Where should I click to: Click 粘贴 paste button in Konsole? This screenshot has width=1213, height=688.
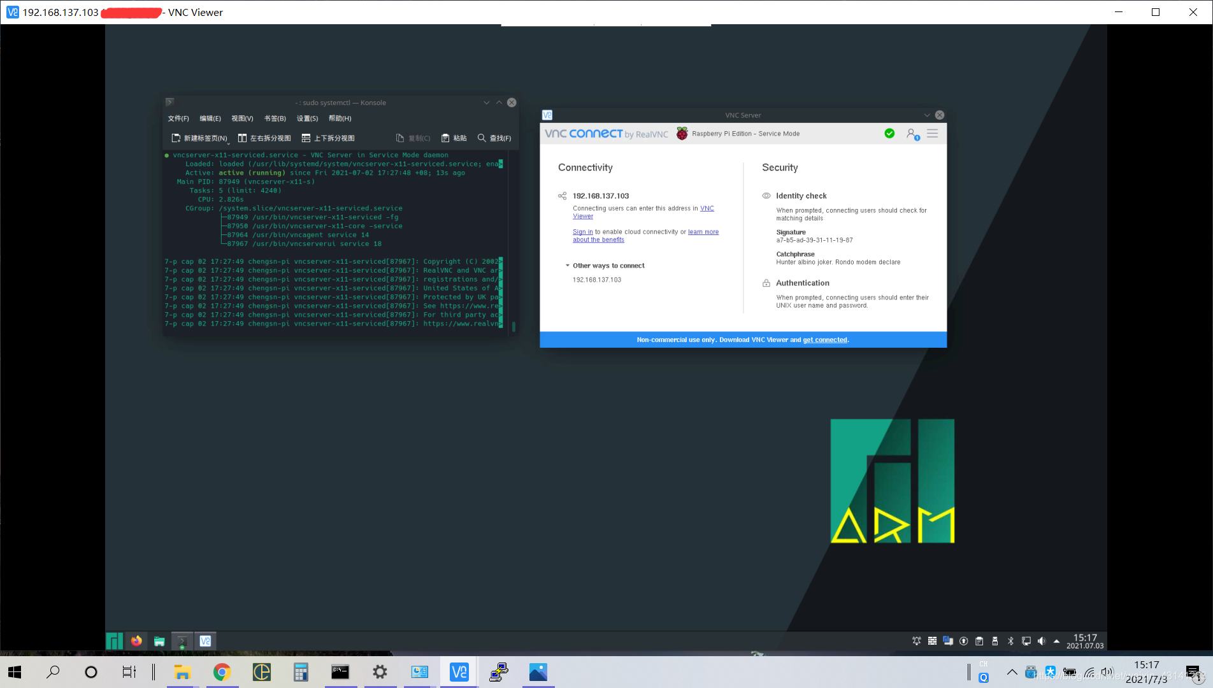(x=454, y=138)
